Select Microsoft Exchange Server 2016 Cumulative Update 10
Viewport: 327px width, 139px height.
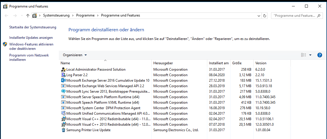108,81
